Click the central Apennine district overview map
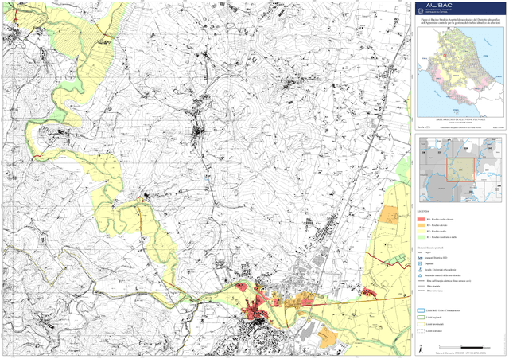Screen dimensions: 509x359 pos(460,72)
